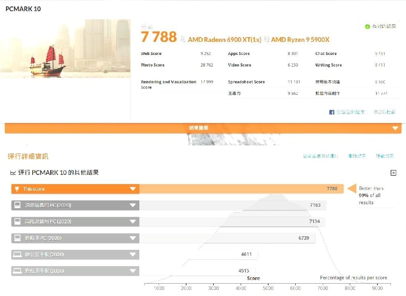
Task: Click the line chart icon beside 運行 PCMARK 10
Action: 13,173
